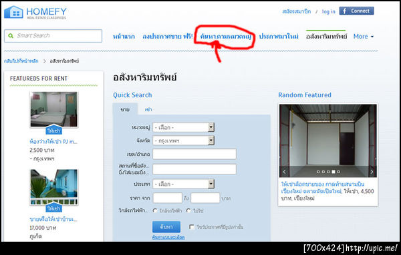Click the log in link
The image size is (401, 255).
[x=328, y=11]
